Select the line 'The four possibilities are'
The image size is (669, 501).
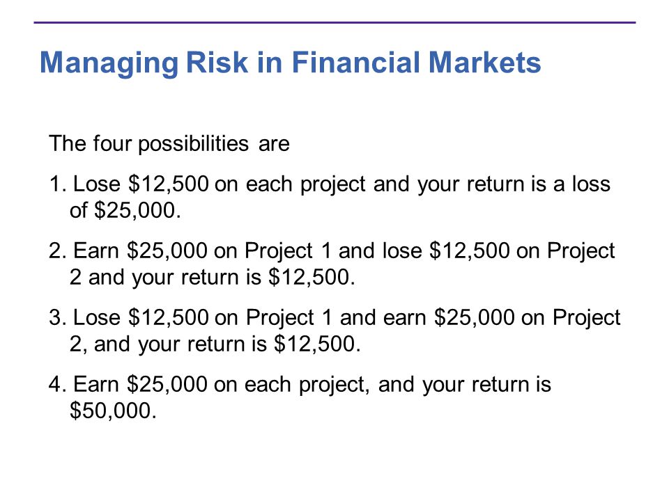169,143
